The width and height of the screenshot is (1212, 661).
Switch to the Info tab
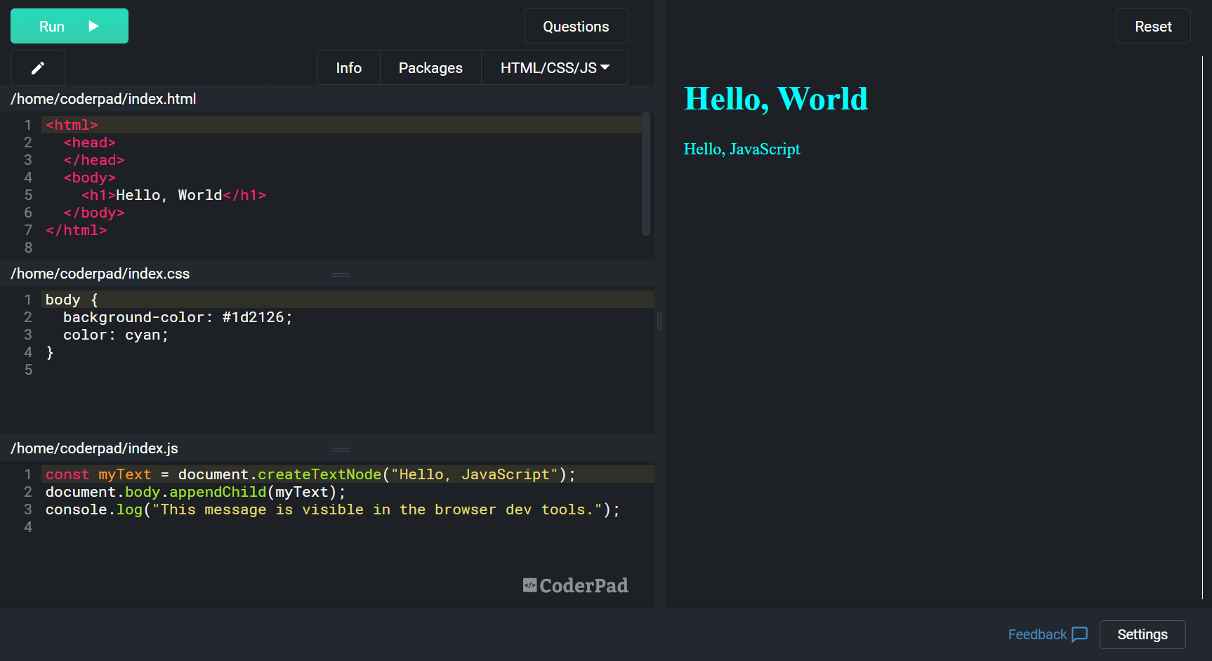click(x=349, y=68)
